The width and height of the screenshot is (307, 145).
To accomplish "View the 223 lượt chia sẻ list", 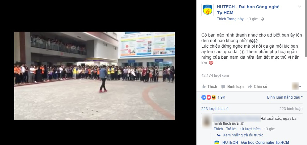I will [x=215, y=109].
